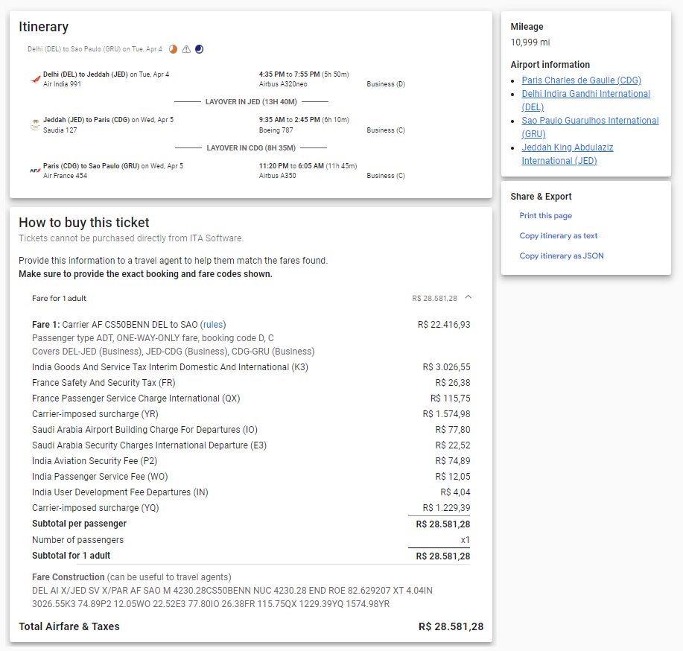
Task: Click the 10,999 mi mileage value
Action: 530,42
